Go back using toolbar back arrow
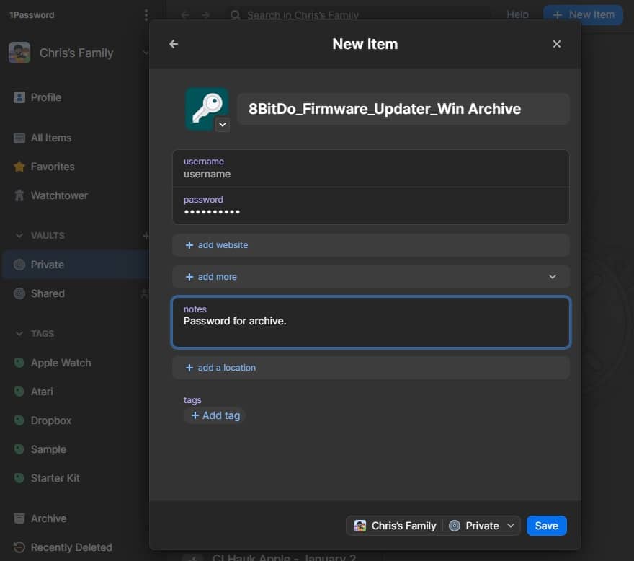The height and width of the screenshot is (561, 634). click(x=184, y=15)
